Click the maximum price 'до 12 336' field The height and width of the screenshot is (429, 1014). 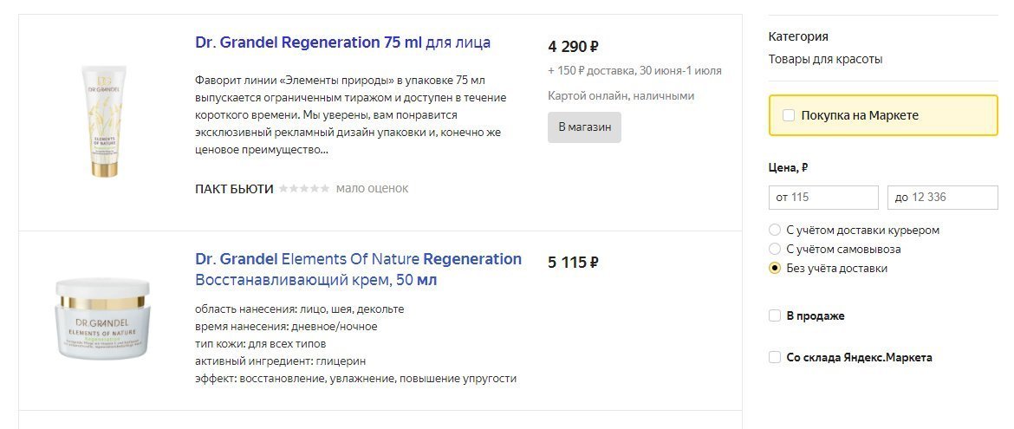(942, 198)
